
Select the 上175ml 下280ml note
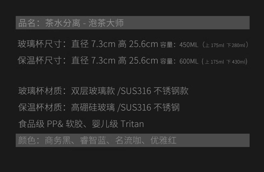[x=226, y=45]
